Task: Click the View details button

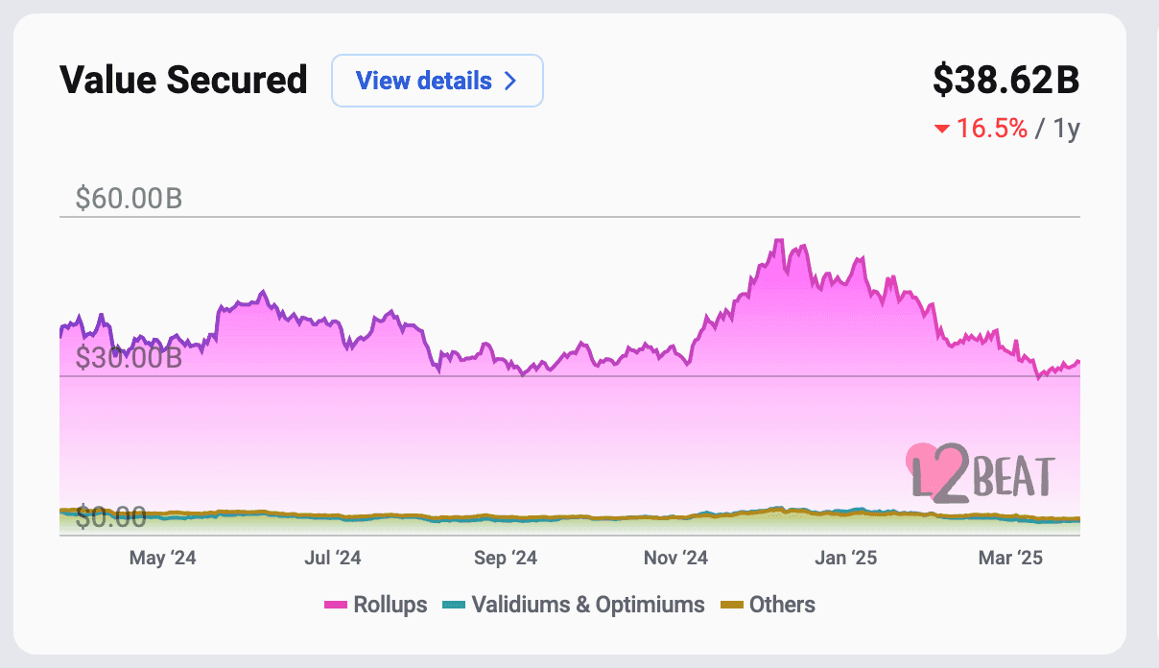Action: [x=437, y=81]
